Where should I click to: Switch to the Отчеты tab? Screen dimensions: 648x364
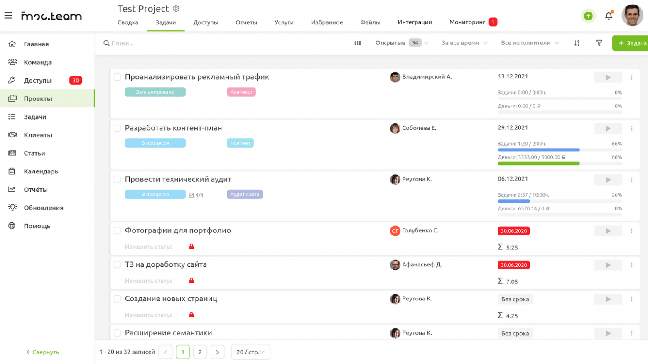[246, 22]
